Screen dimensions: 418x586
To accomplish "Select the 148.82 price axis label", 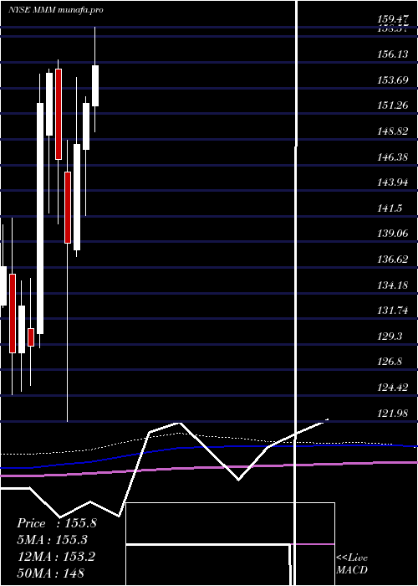I will pos(393,131).
